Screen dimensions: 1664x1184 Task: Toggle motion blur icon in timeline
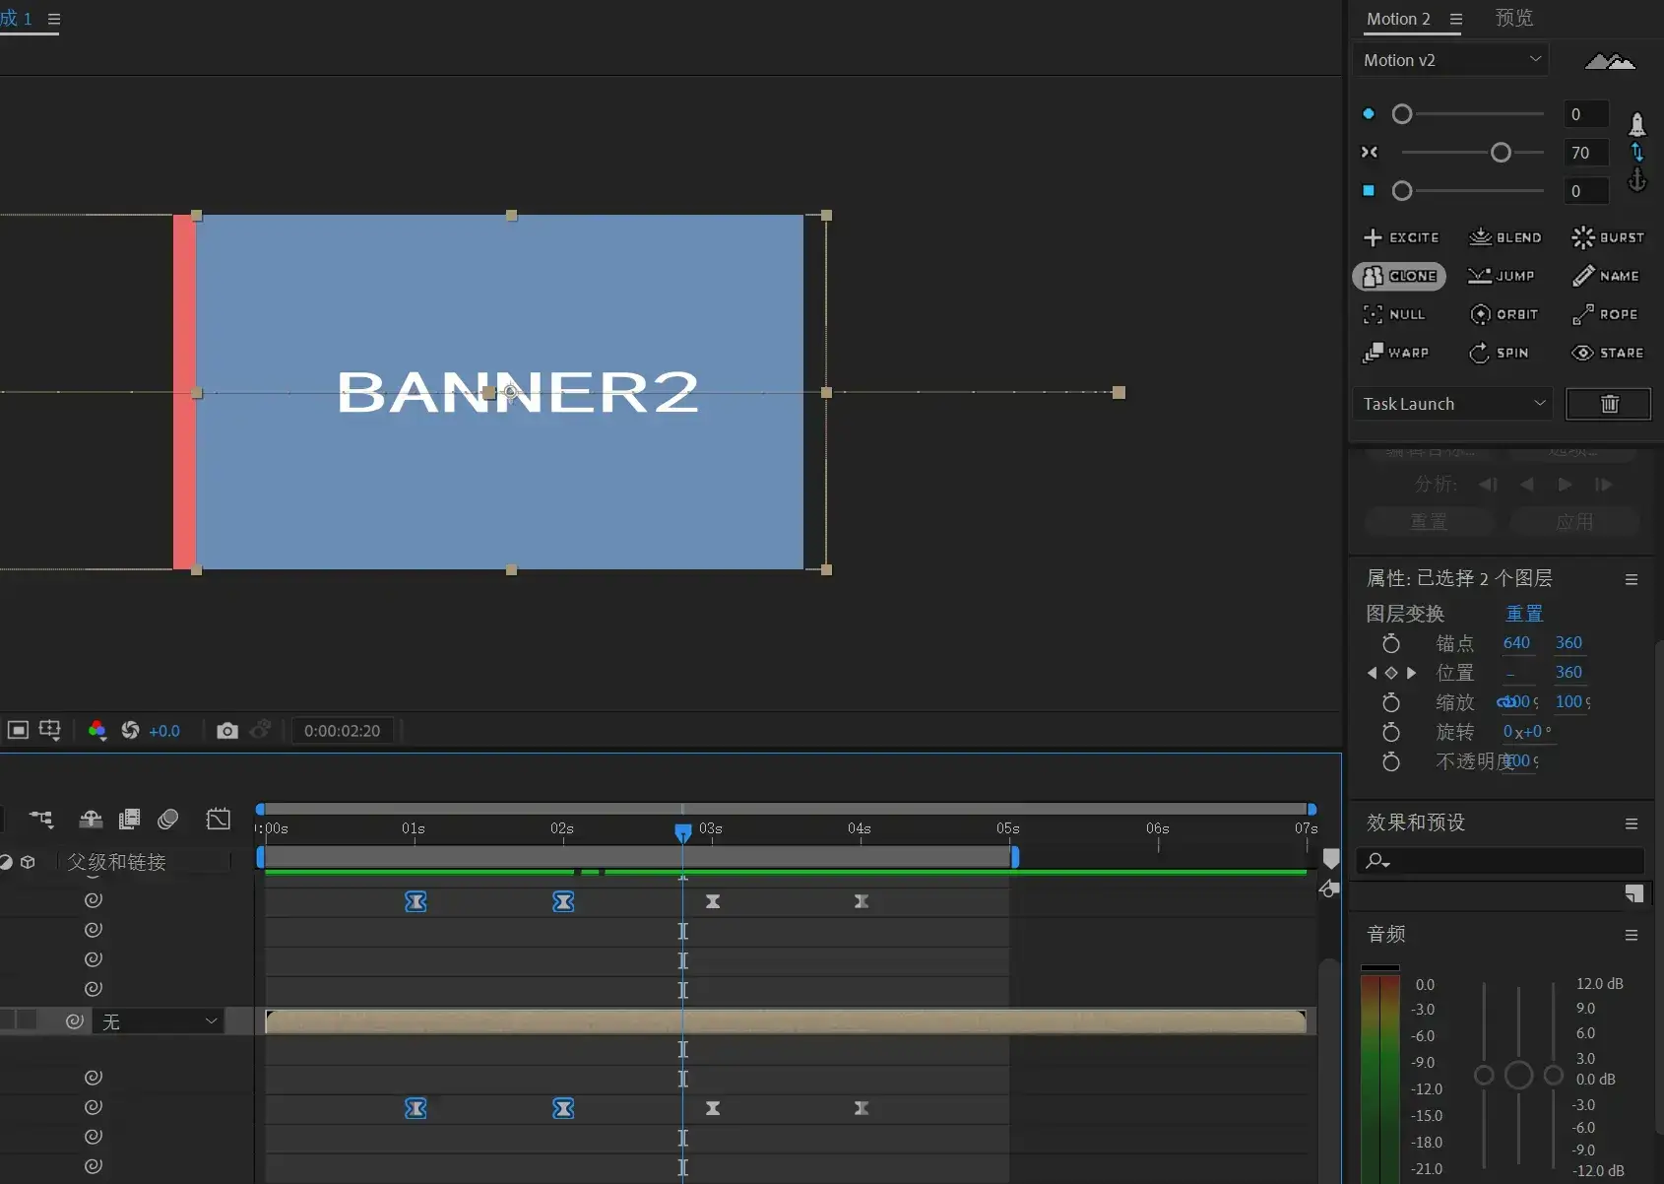click(x=168, y=819)
